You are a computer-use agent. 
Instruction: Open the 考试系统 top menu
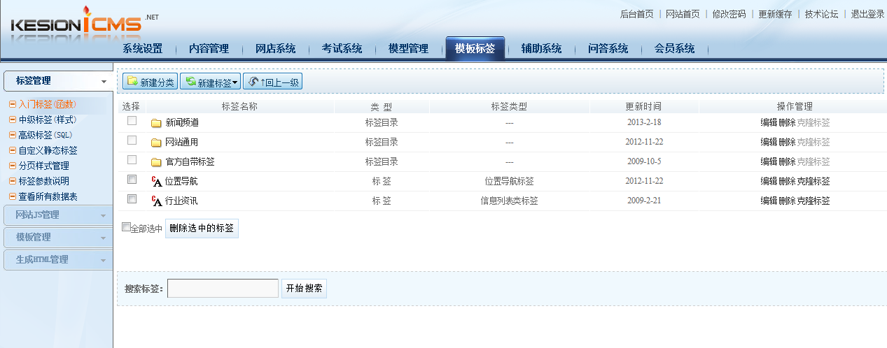[342, 49]
